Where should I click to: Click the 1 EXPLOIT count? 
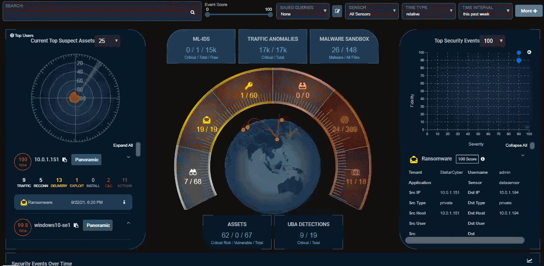click(x=77, y=183)
